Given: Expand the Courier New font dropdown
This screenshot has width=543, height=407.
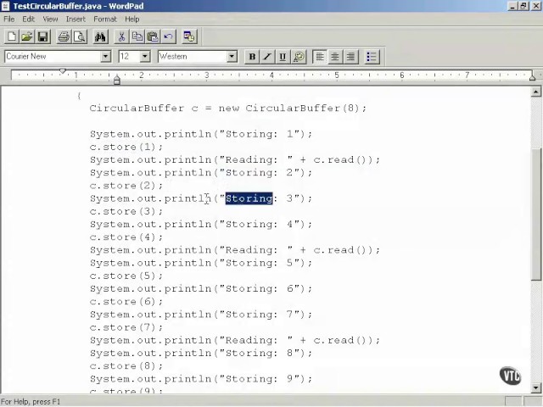Looking at the screenshot, I should point(105,57).
